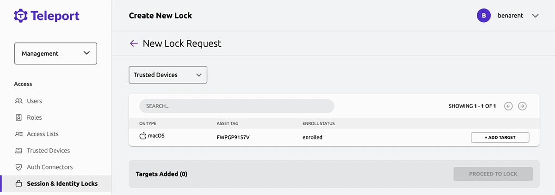Image resolution: width=555 pixels, height=195 pixels.
Task: Select the macOS FWPGP9157V device row
Action: tap(334, 137)
